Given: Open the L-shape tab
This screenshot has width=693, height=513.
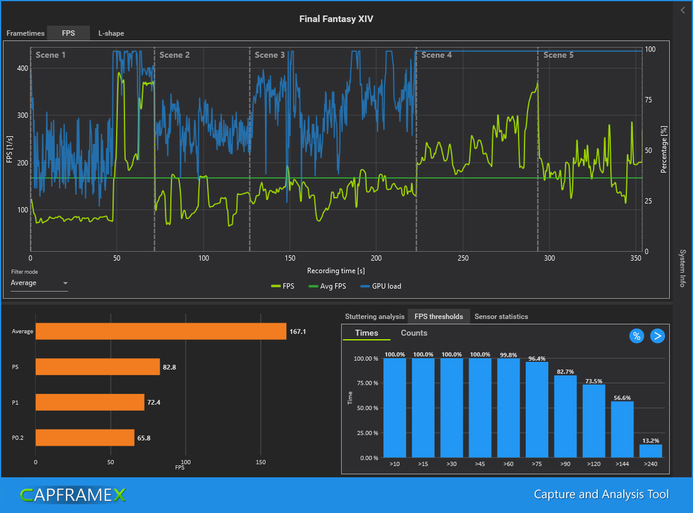Looking at the screenshot, I should tap(111, 33).
